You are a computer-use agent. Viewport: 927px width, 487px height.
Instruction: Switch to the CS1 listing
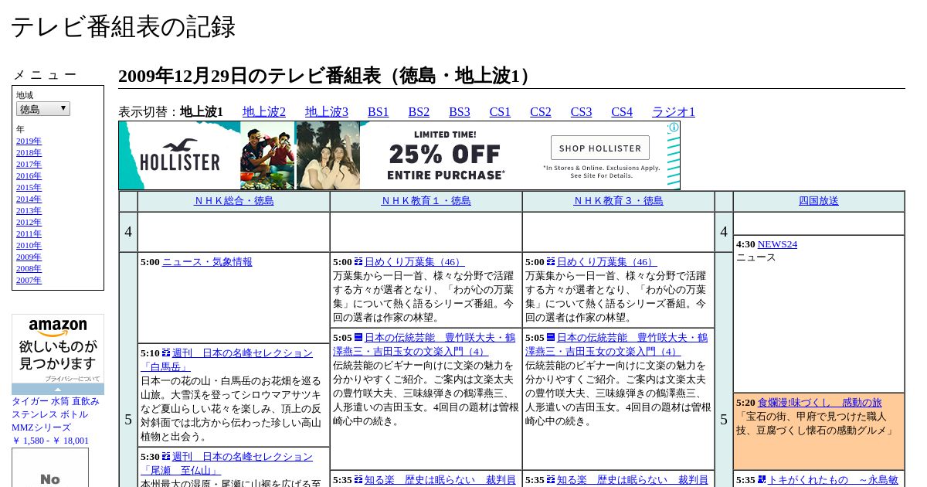tap(500, 112)
